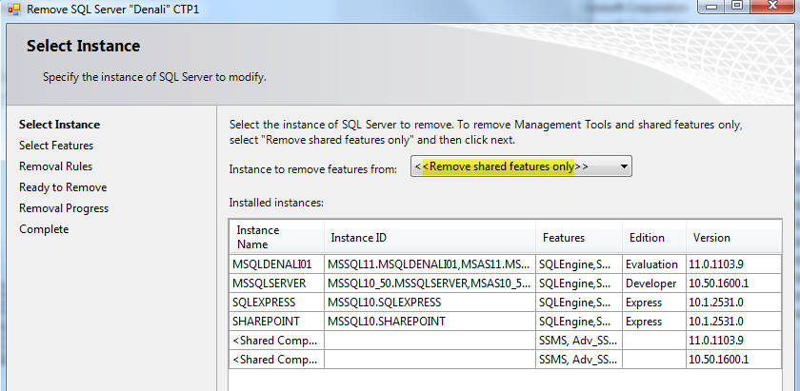Select the Complete step in sidebar
The width and height of the screenshot is (800, 391).
tap(44, 229)
